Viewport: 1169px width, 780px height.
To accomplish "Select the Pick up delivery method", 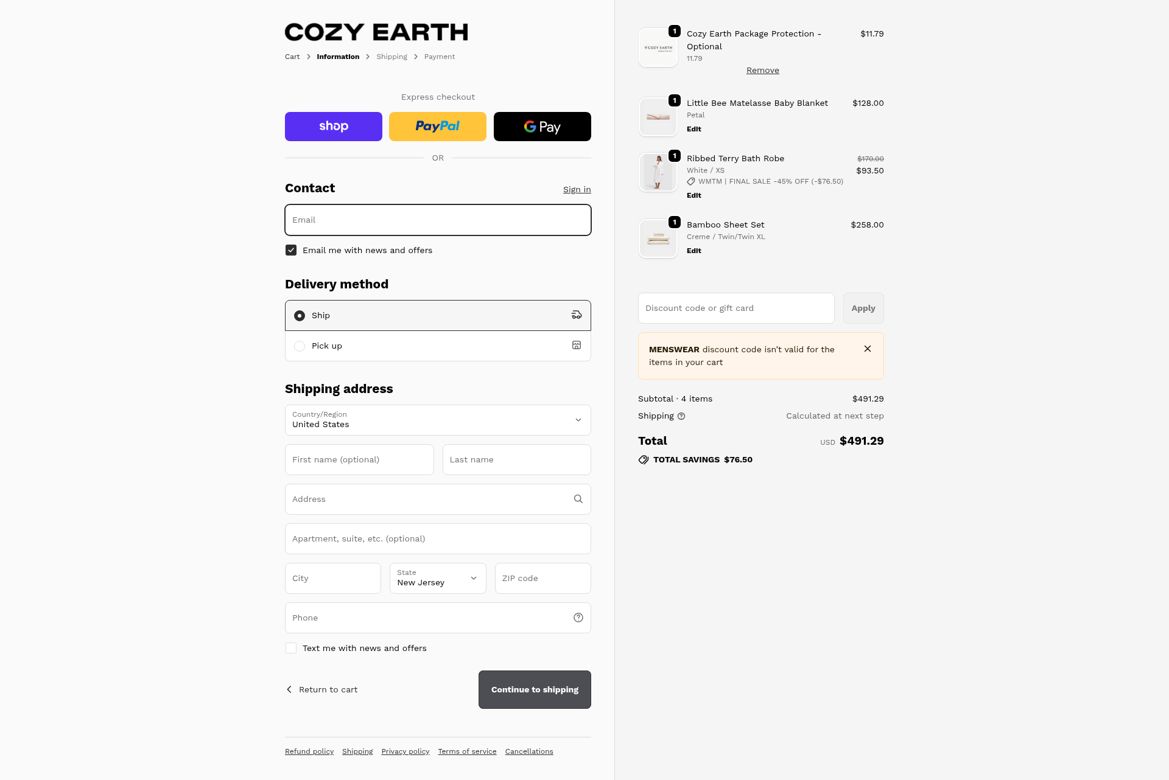I will (300, 346).
